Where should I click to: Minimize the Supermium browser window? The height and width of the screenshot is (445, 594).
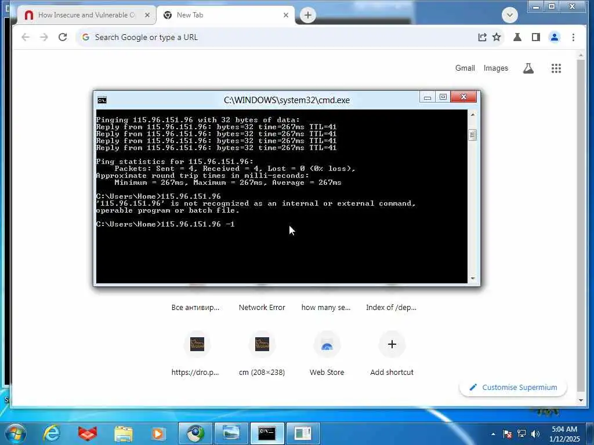tap(535, 6)
